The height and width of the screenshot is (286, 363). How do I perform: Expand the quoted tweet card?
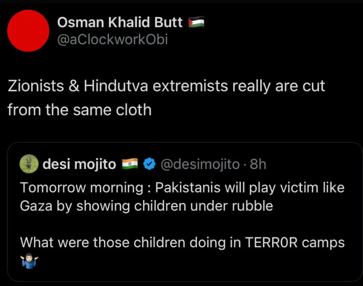pos(181,213)
